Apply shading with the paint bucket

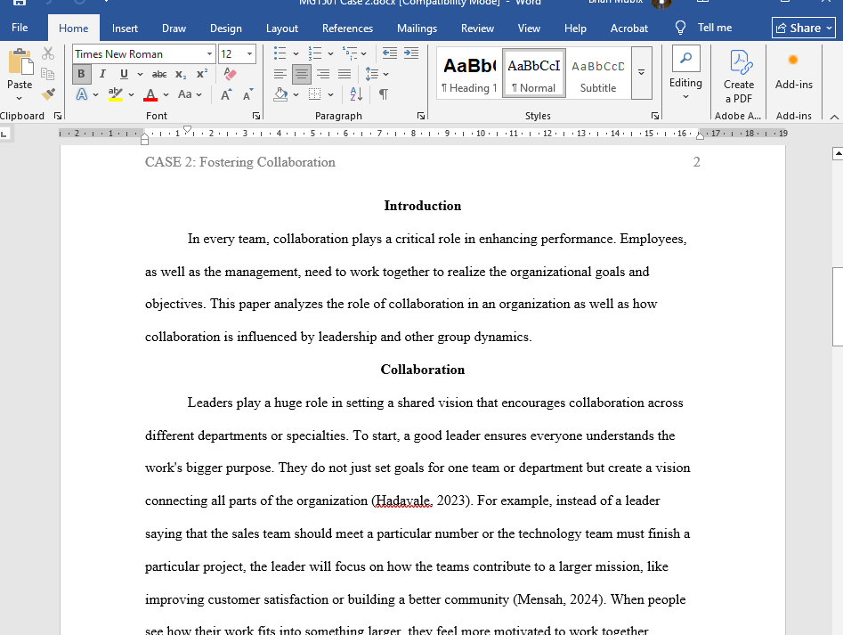[280, 94]
